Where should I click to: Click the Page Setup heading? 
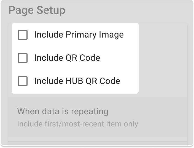(37, 10)
